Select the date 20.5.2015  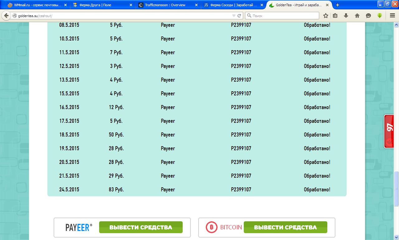69,162
